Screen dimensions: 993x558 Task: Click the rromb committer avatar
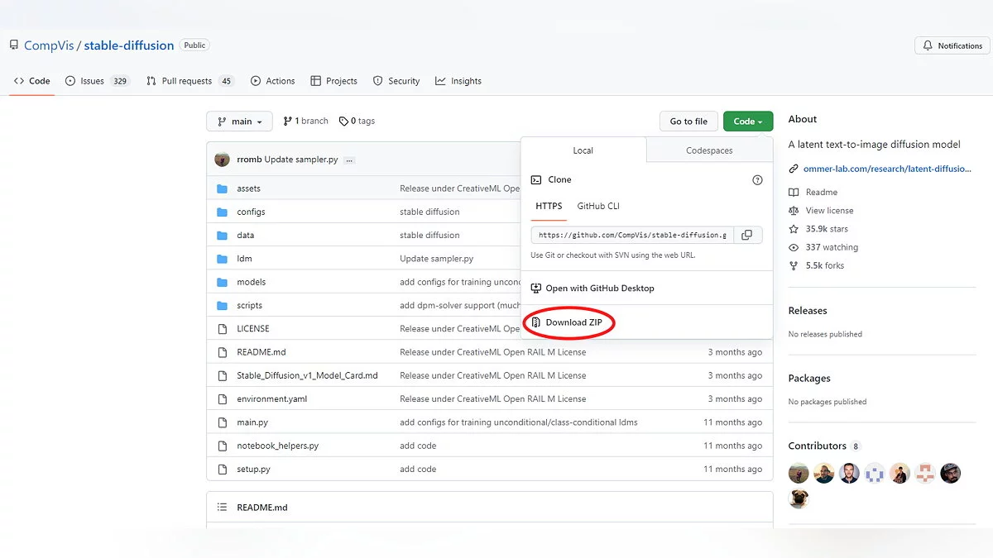[222, 160]
